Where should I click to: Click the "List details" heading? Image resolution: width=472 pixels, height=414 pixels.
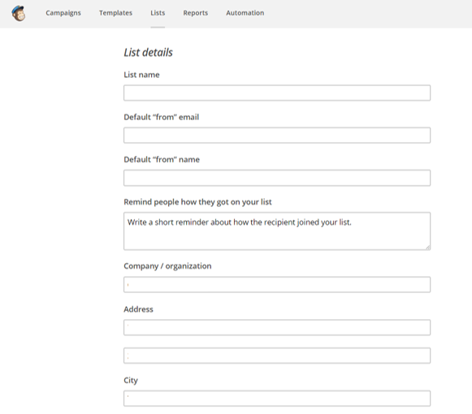click(x=148, y=52)
